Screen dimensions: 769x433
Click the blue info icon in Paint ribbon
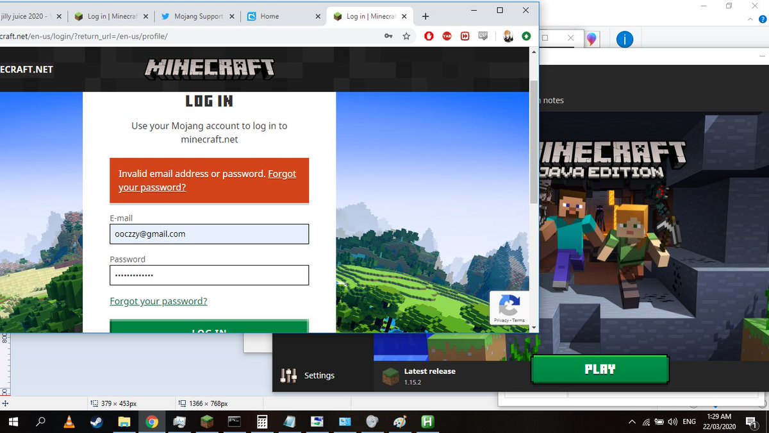(625, 40)
